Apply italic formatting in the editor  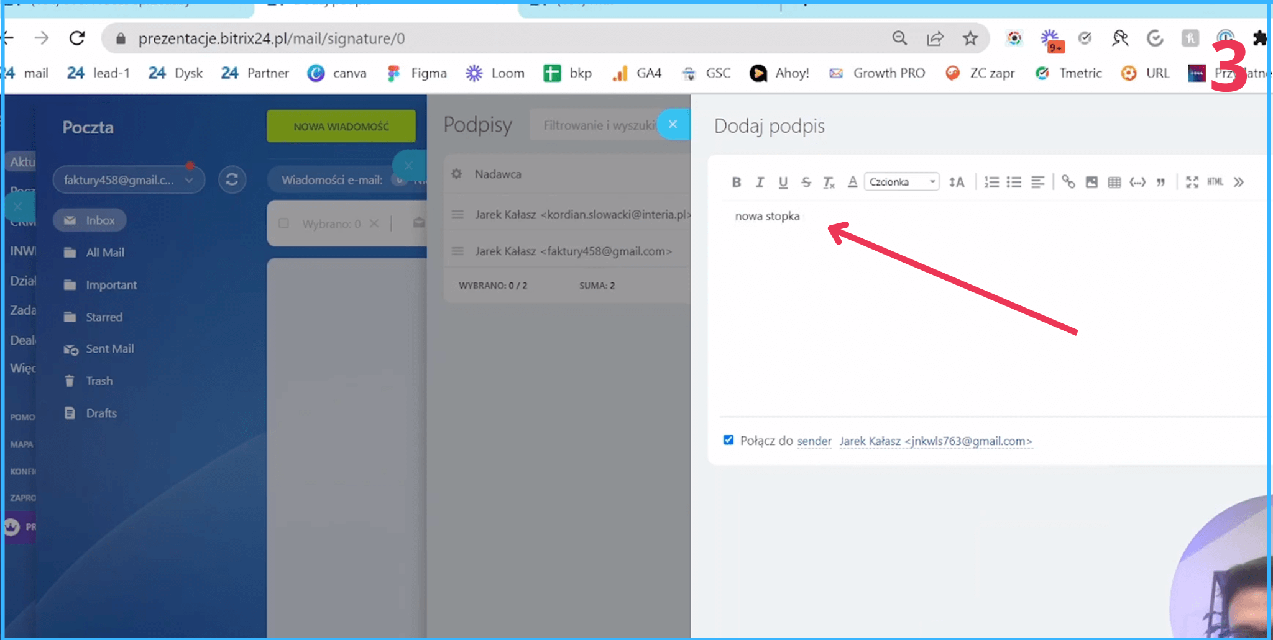(760, 182)
